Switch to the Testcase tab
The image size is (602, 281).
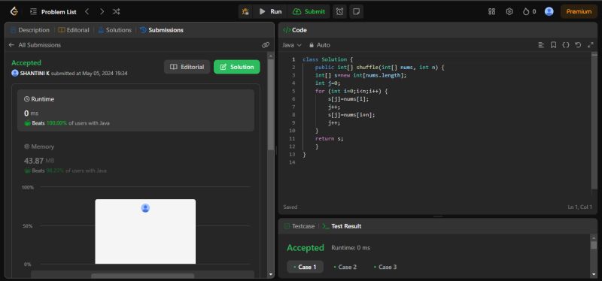299,226
